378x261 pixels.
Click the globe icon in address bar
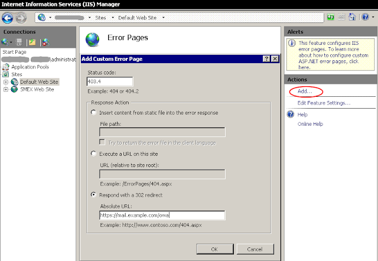41,17
